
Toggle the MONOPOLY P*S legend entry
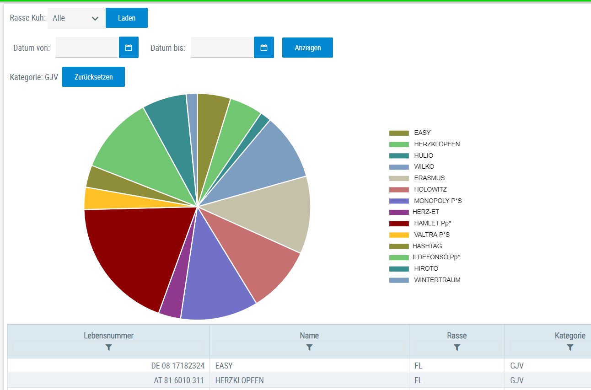(x=438, y=201)
